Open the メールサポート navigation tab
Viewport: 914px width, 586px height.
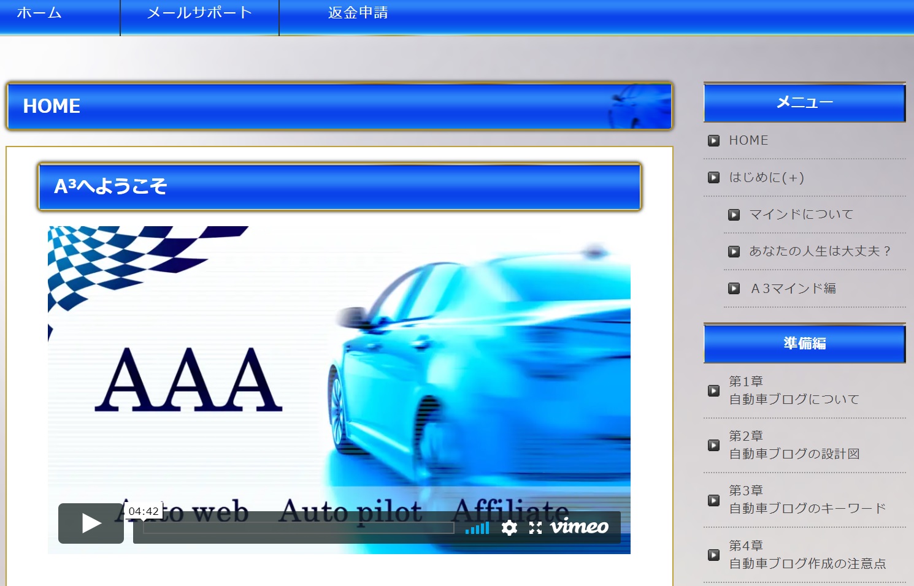pyautogui.click(x=199, y=13)
